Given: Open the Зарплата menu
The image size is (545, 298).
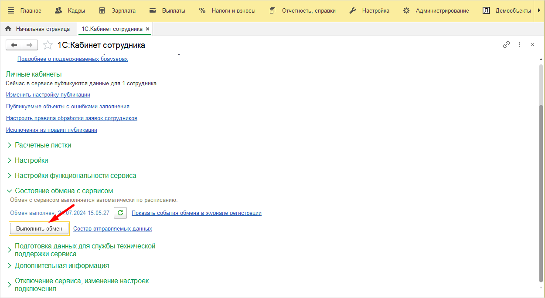Looking at the screenshot, I should [117, 10].
